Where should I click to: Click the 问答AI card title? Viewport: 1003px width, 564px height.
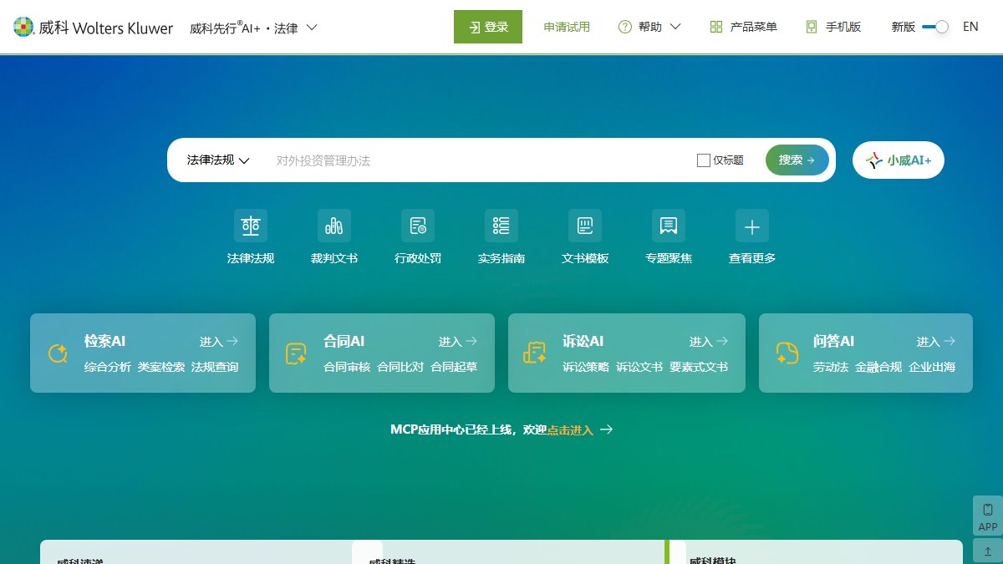point(833,341)
